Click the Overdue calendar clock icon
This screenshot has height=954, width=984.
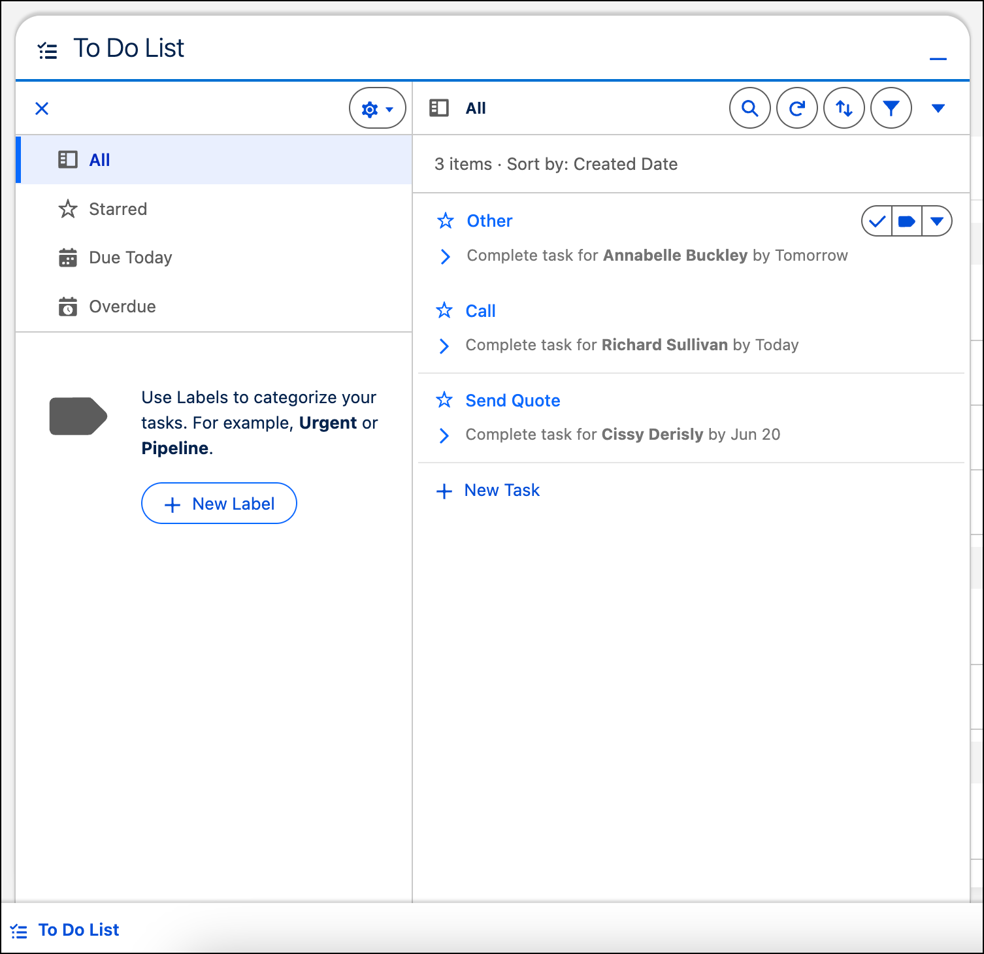point(68,306)
